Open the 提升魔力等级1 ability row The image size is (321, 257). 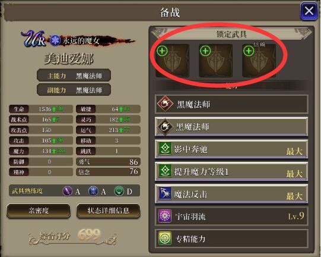(x=231, y=171)
